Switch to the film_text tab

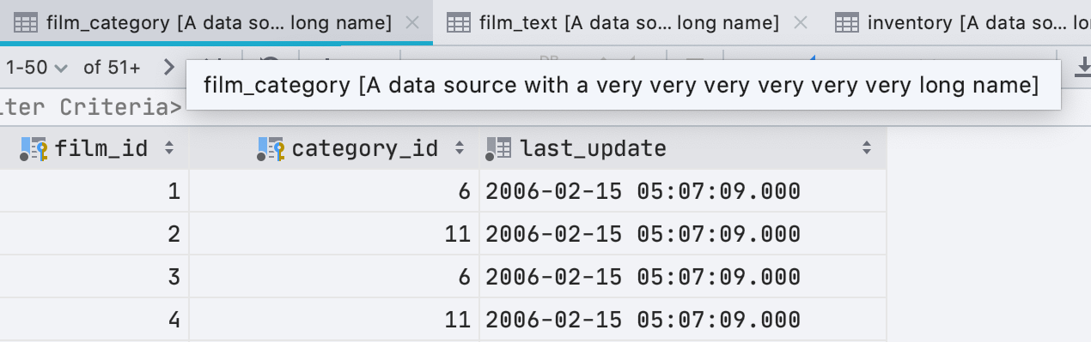coord(629,22)
